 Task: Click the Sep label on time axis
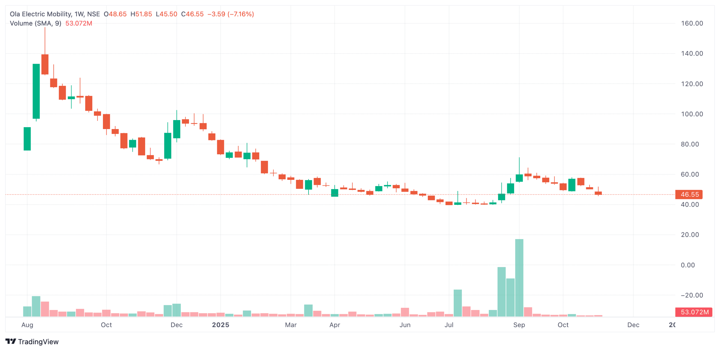[x=519, y=325]
